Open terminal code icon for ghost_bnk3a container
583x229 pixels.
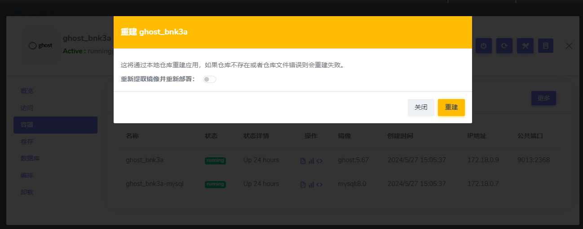(319, 160)
